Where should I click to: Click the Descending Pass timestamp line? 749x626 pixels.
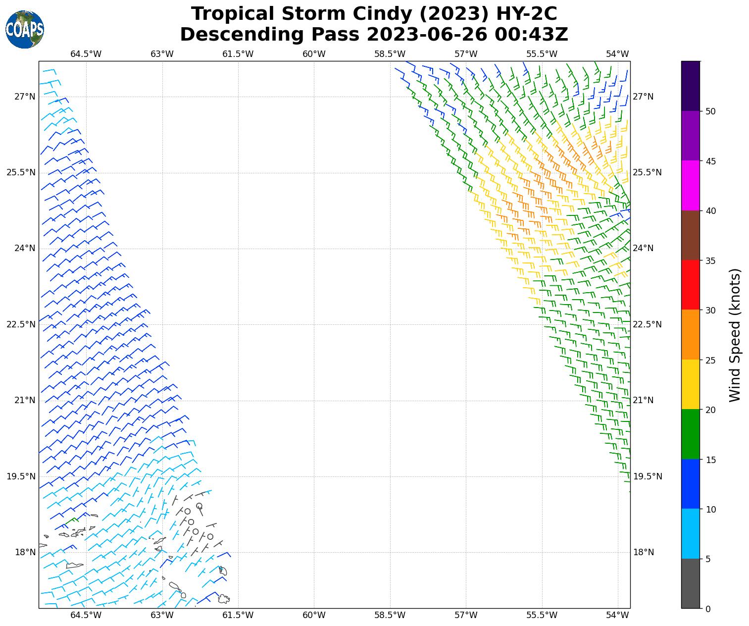click(374, 35)
